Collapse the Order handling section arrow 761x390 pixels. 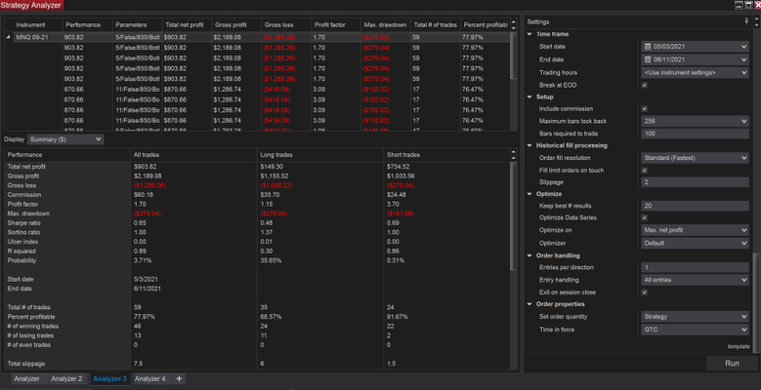[x=530, y=254]
